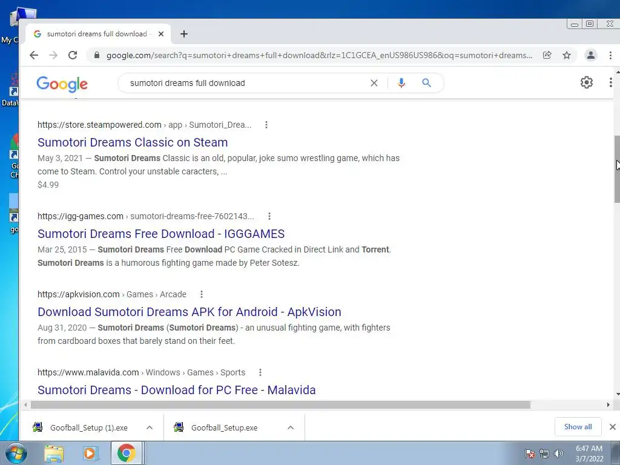620x465 pixels.
Task: Expand options for Goofball_Setup.exe download
Action: tap(291, 427)
